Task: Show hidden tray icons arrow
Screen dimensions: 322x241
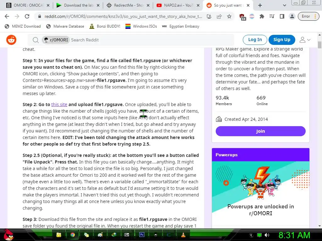Action: click(x=251, y=235)
